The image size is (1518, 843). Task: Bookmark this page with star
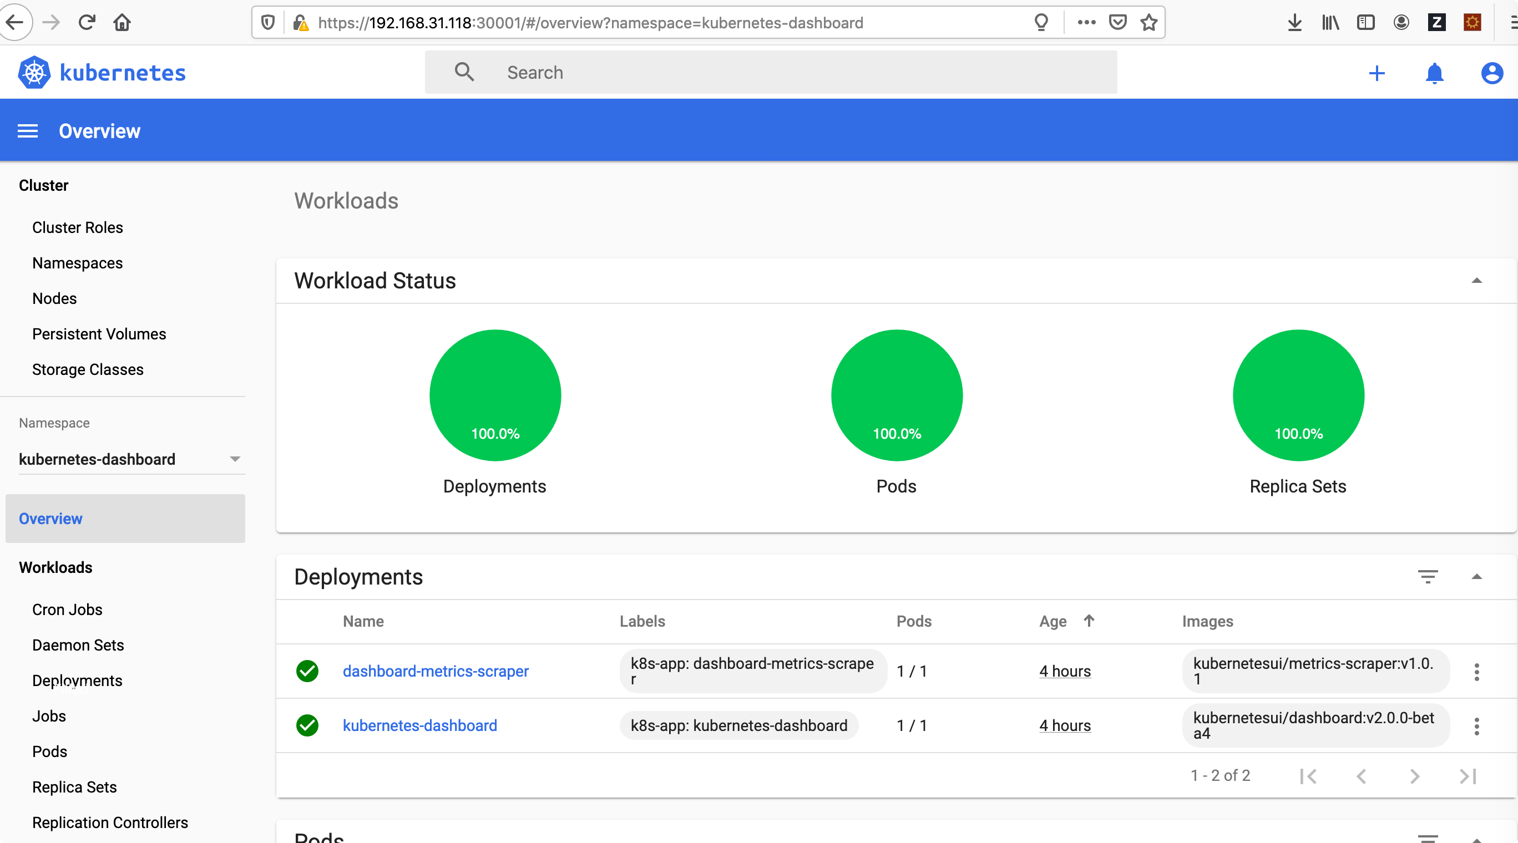point(1148,22)
